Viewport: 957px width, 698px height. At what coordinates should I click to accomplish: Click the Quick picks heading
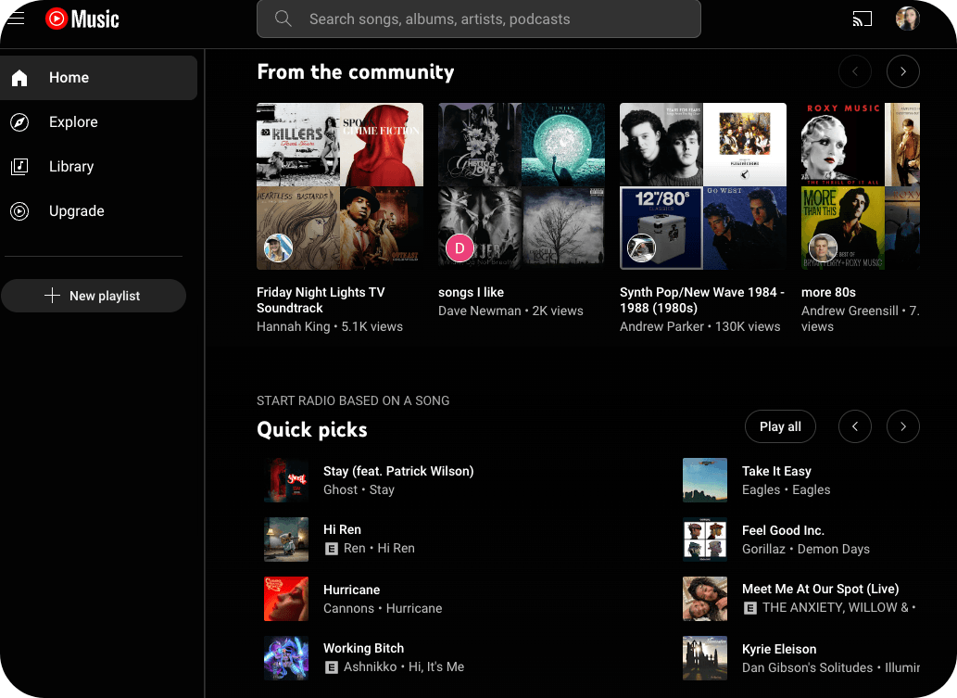[x=312, y=430]
